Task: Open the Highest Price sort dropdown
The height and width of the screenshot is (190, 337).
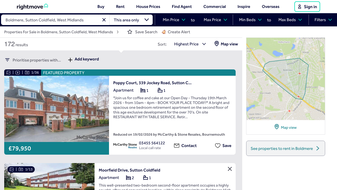Action: coord(190,44)
